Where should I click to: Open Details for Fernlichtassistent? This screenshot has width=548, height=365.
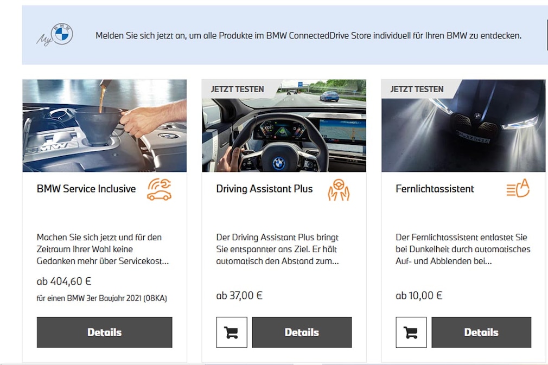pyautogui.click(x=481, y=332)
